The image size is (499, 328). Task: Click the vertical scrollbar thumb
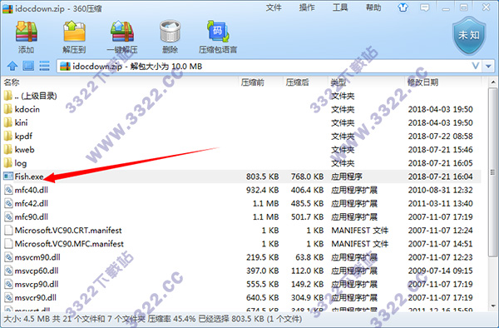[492, 172]
